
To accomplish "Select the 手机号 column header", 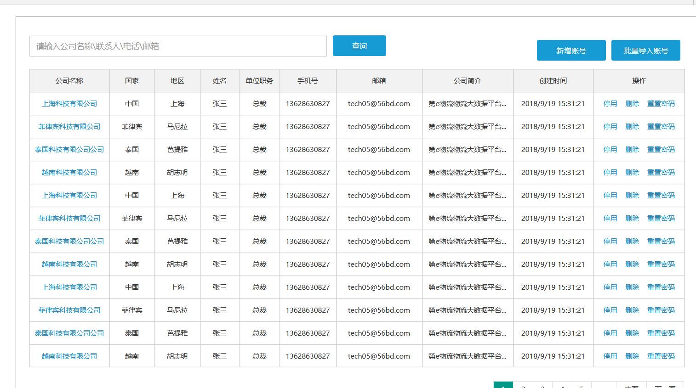I will coord(308,81).
